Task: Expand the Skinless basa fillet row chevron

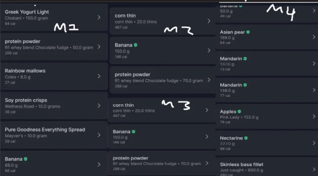Action: pos(314,169)
